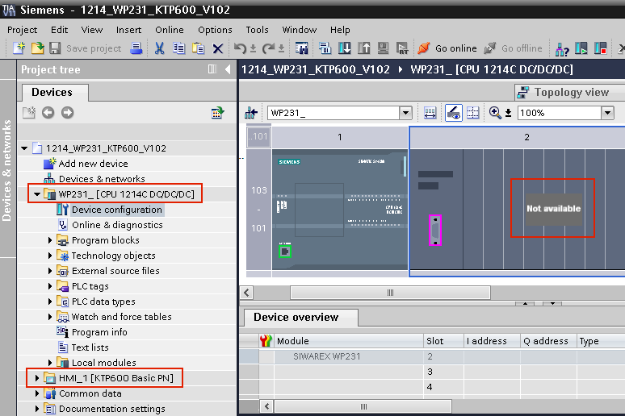The width and height of the screenshot is (625, 416).
Task: Click the Go to network view icon
Action: point(250,113)
